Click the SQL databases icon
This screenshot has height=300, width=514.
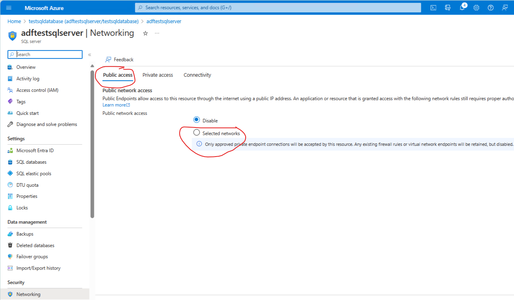pos(10,162)
